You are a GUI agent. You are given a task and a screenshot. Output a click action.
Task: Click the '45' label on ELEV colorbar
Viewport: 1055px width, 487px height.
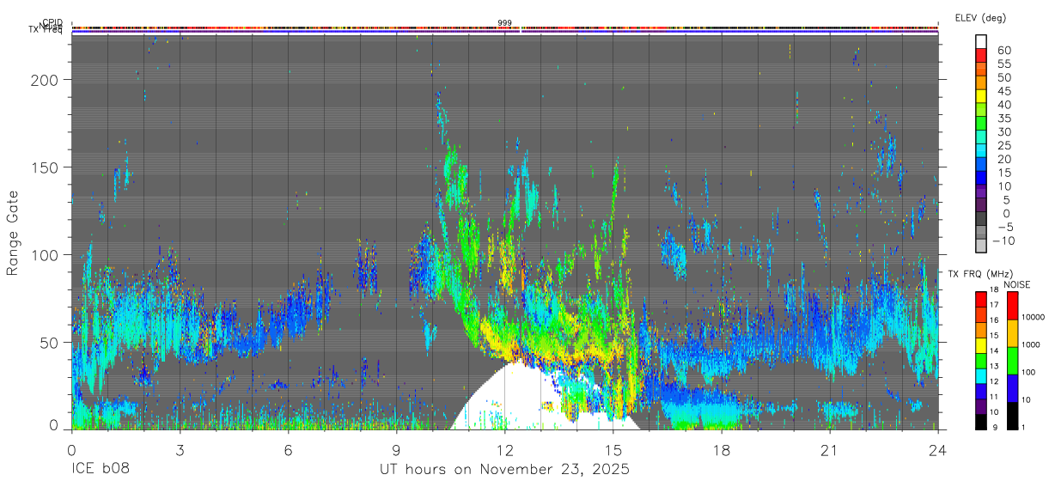tap(1003, 91)
